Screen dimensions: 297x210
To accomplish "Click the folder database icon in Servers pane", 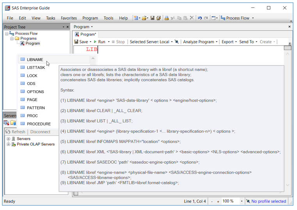I will click(13, 123).
